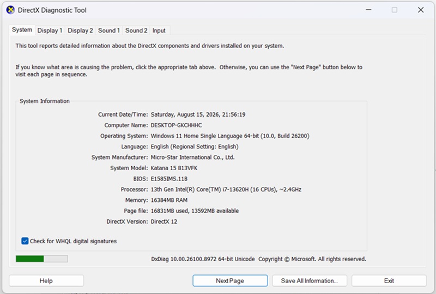Switch to the Sound 1 tab
This screenshot has width=436, height=294.
click(x=108, y=31)
